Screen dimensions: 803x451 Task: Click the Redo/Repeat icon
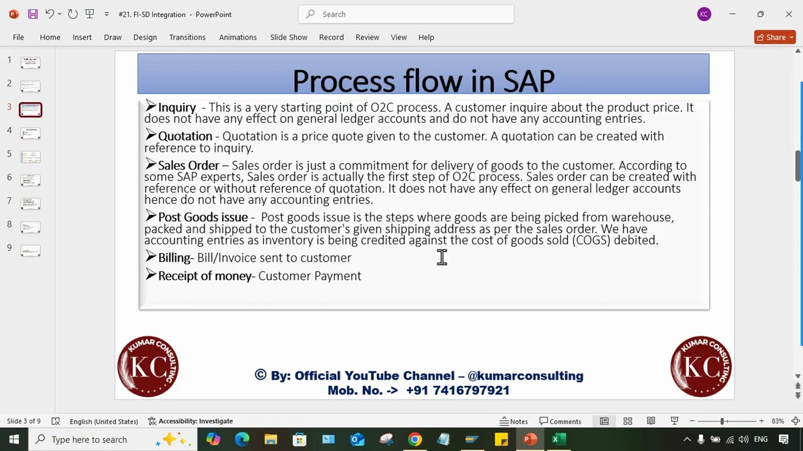(x=72, y=14)
